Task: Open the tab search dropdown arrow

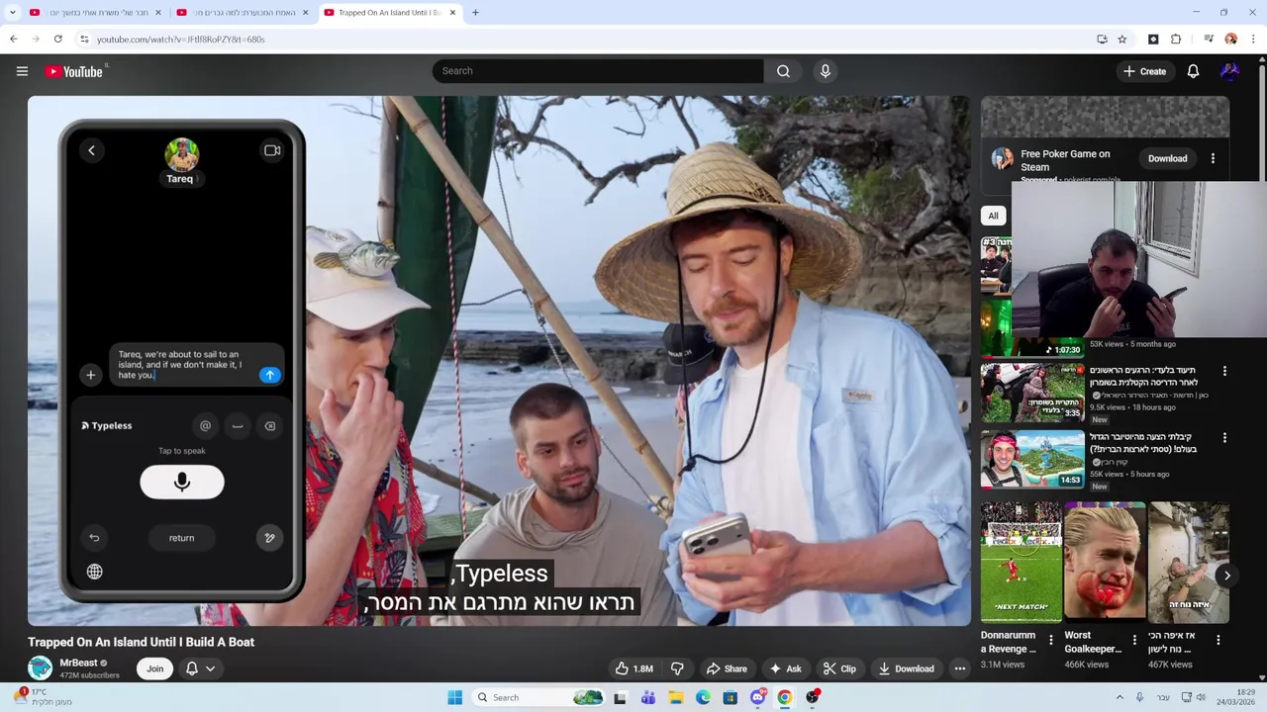Action: pyautogui.click(x=12, y=13)
